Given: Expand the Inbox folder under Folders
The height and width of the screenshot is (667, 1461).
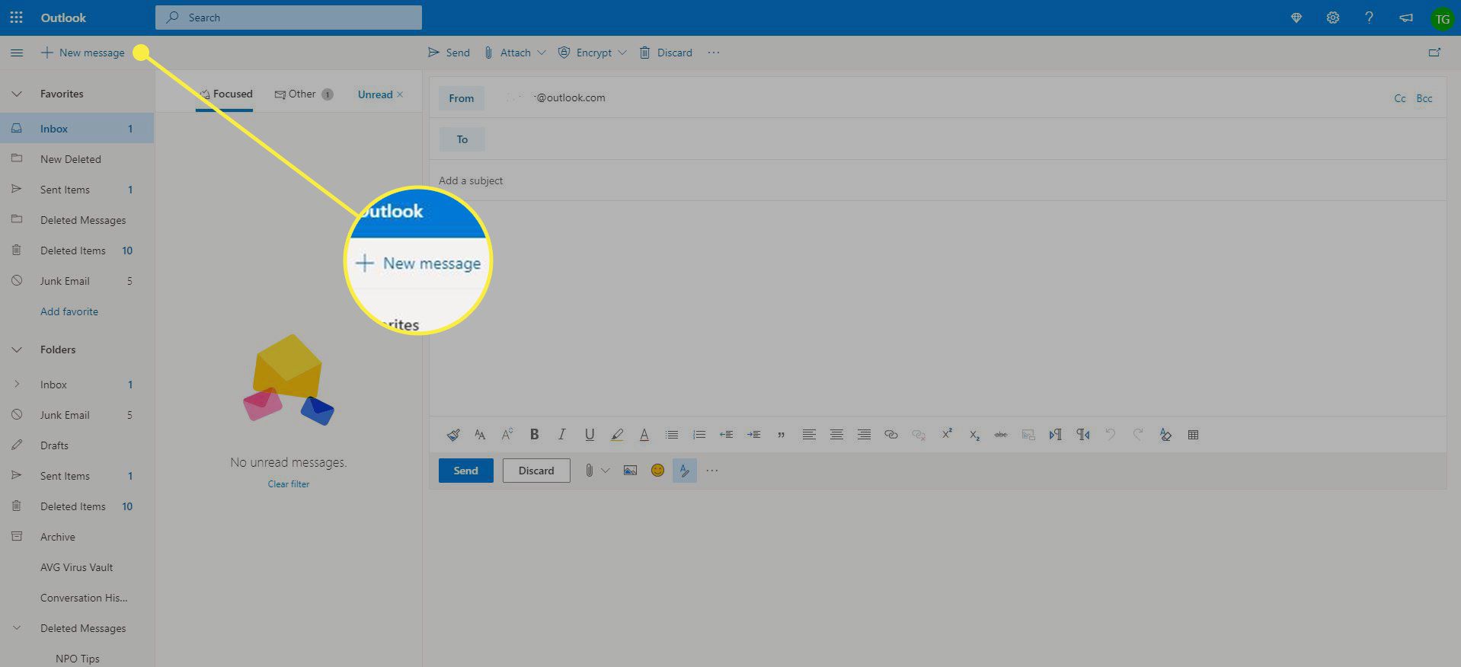Looking at the screenshot, I should (x=17, y=385).
